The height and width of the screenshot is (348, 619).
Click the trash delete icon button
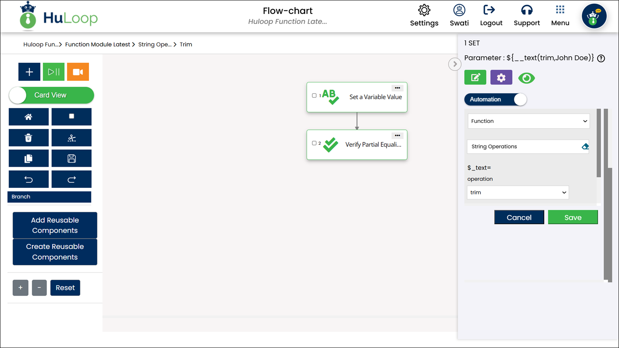point(28,138)
